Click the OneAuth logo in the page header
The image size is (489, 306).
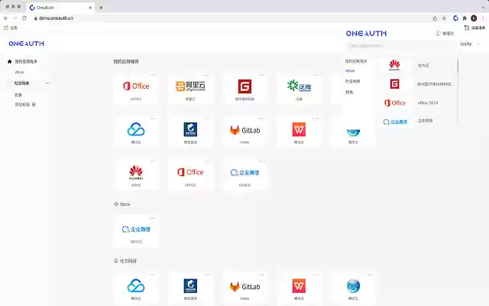click(x=27, y=44)
